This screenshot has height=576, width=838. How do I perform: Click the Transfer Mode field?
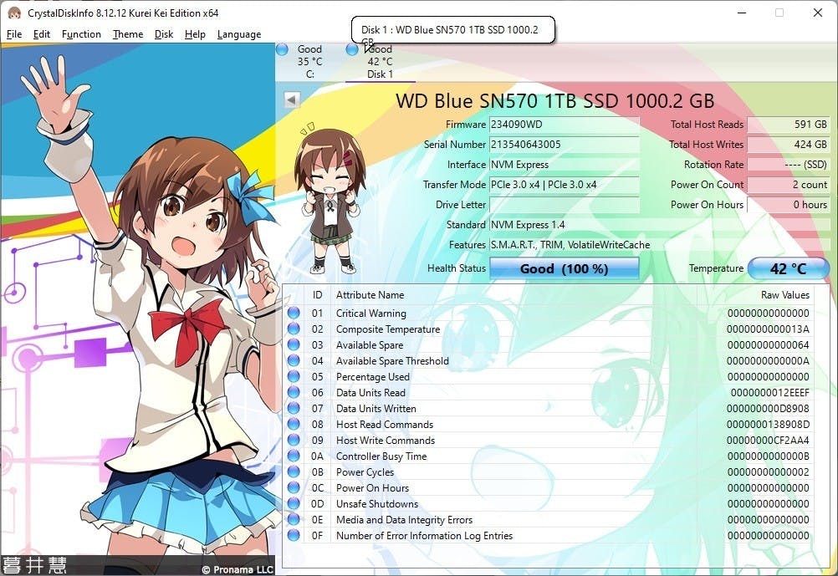point(565,185)
